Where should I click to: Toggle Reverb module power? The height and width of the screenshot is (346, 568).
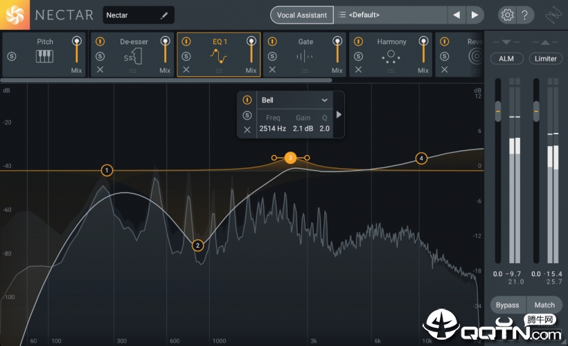pos(445,42)
